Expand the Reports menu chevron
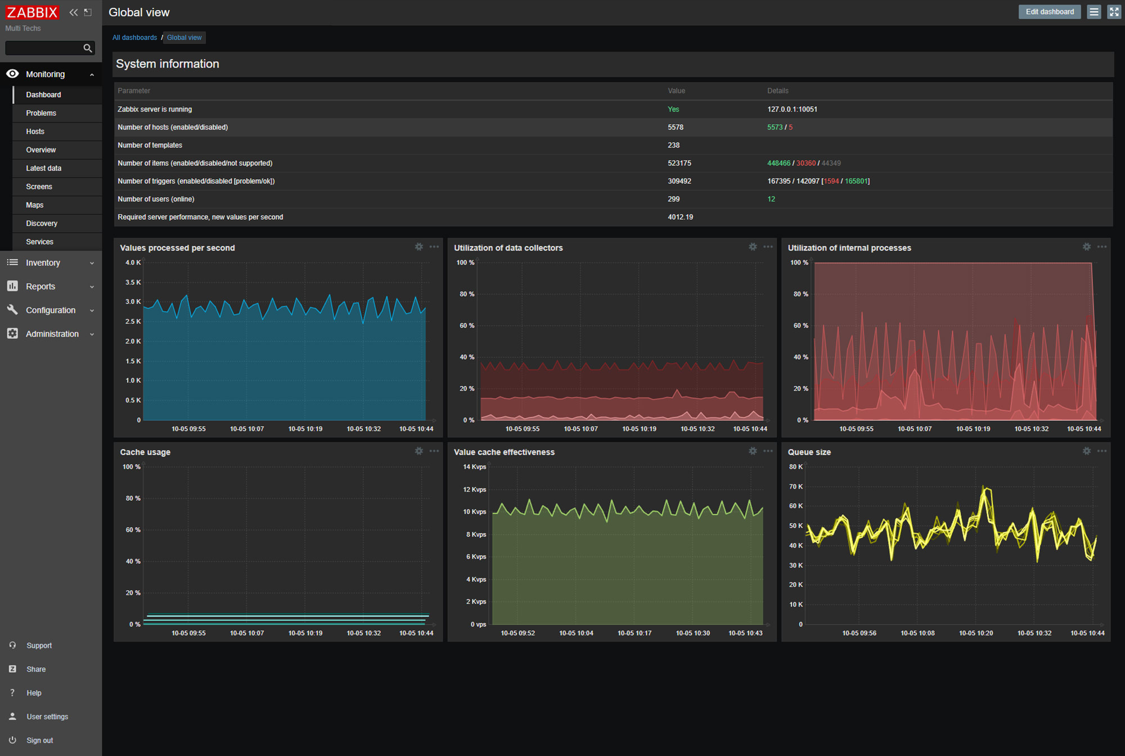 [x=92, y=286]
